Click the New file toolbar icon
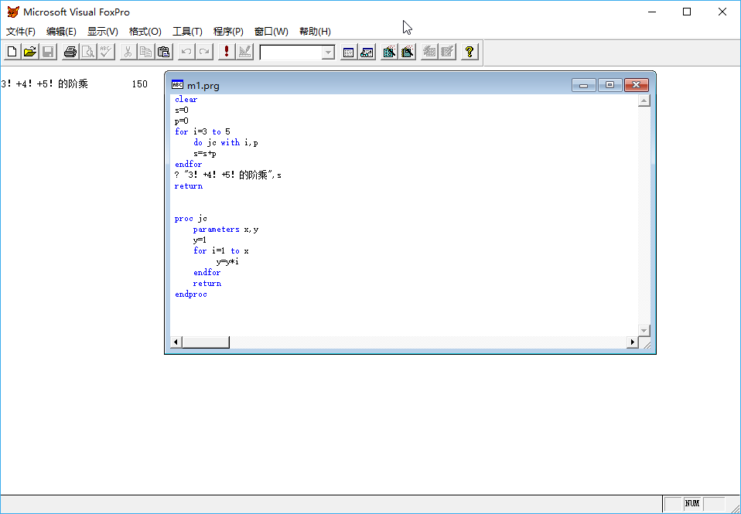Viewport: 741px width, 514px height. coord(12,52)
